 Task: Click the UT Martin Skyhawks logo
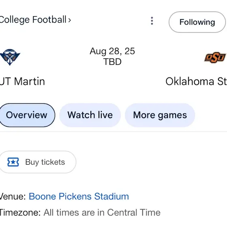tap(10, 57)
